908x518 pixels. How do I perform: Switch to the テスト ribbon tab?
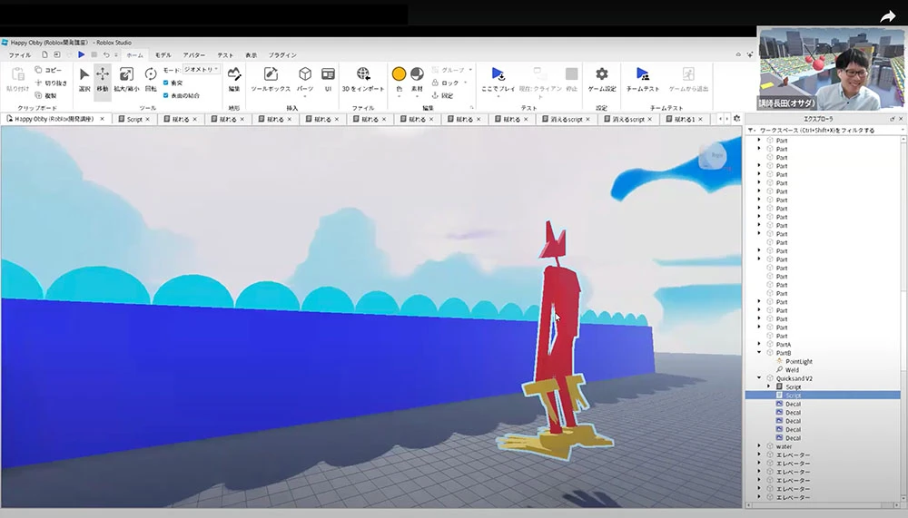coord(225,55)
